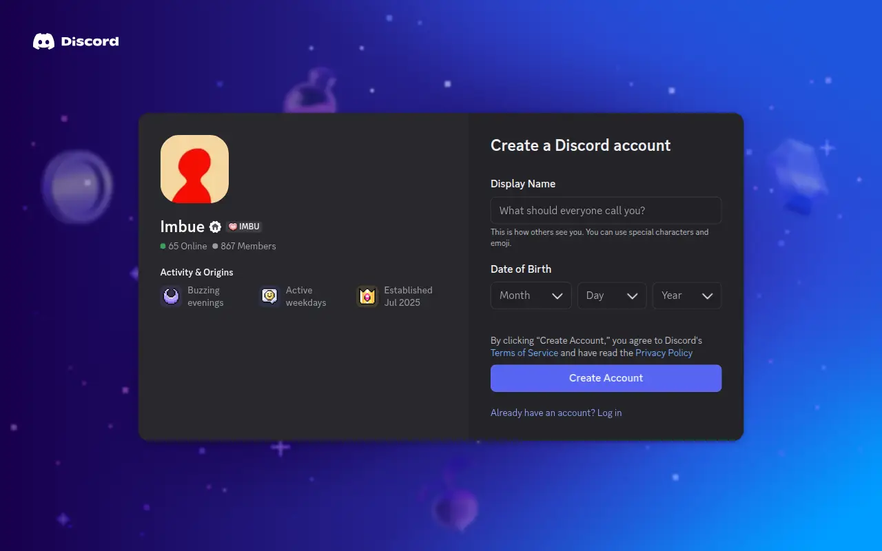
Task: Click the verified badge next to Imbue
Action: coord(215,227)
